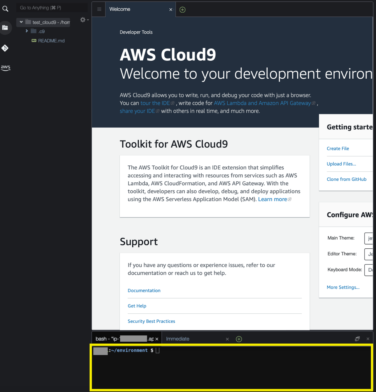Open the hamburger menu beside Welcome tab
Screen dimensions: 376x392
point(99,9)
